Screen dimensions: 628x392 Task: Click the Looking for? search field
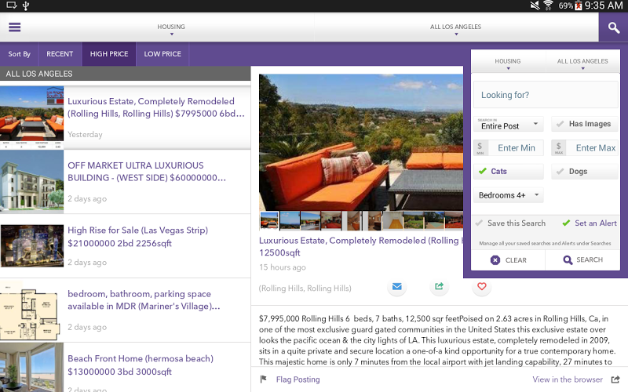[546, 95]
